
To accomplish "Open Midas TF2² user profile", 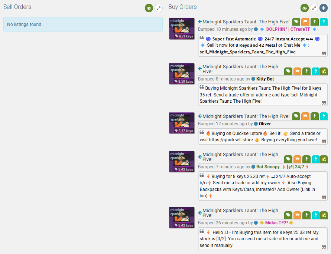I will click(276, 223).
